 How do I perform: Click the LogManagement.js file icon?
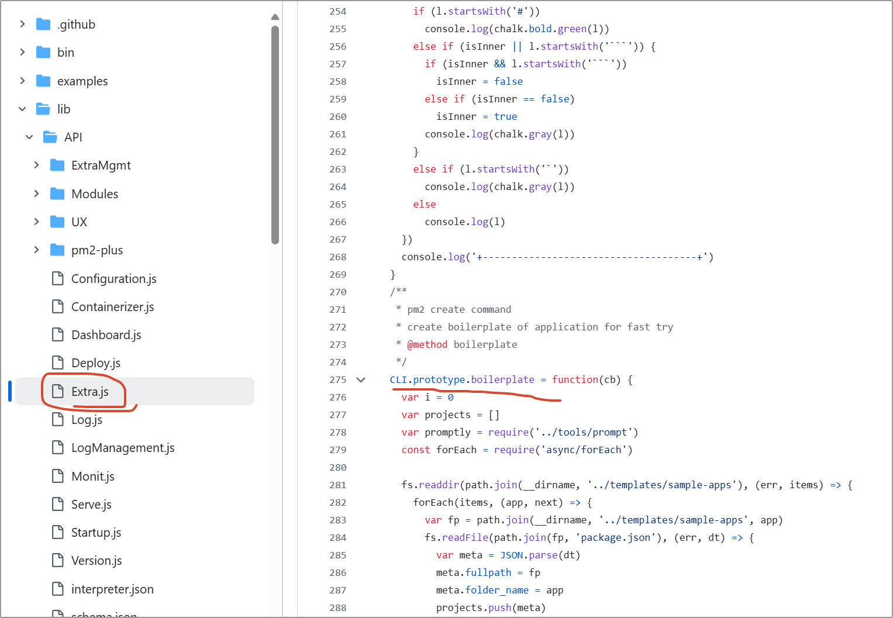pyautogui.click(x=58, y=447)
